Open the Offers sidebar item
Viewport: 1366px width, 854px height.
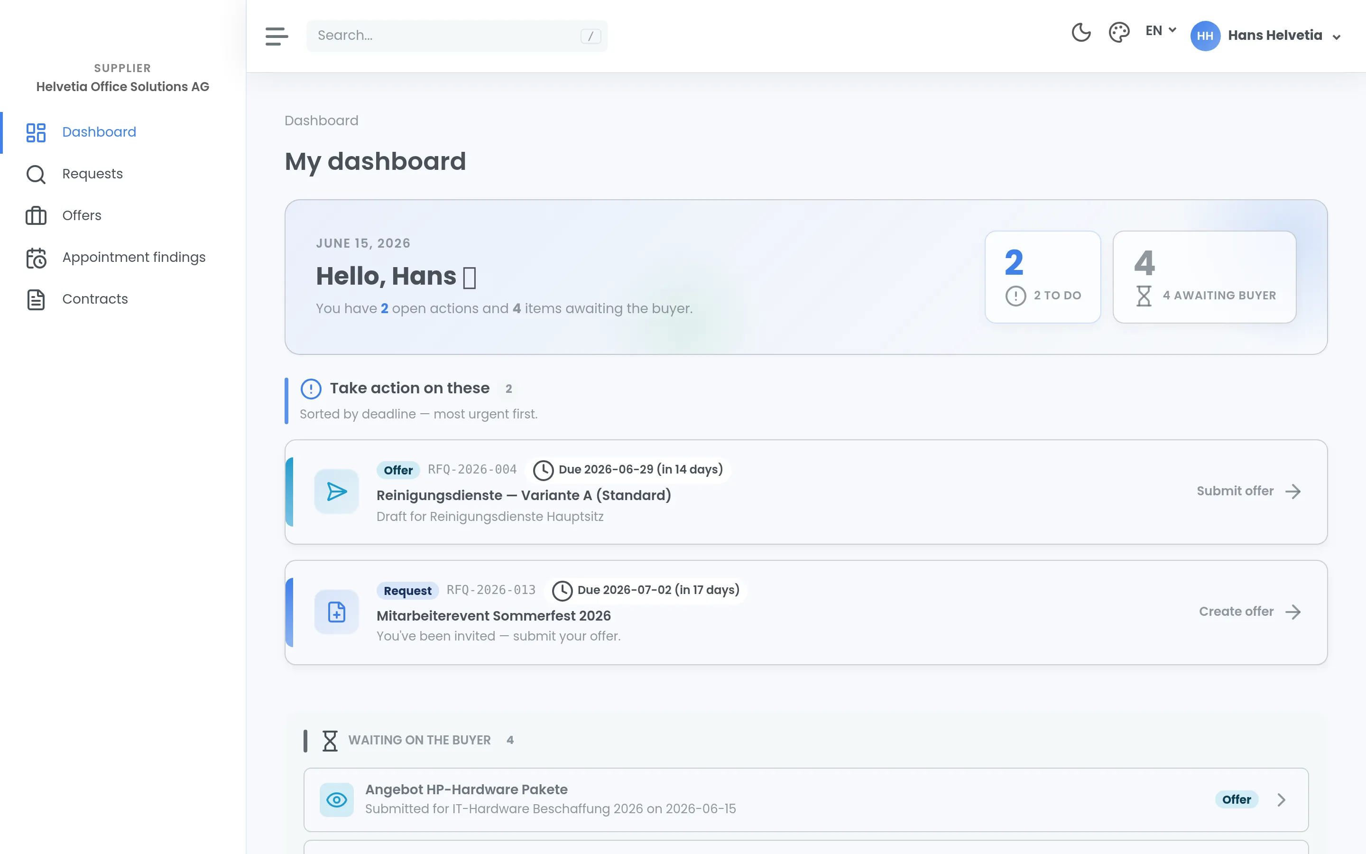pyautogui.click(x=123, y=216)
